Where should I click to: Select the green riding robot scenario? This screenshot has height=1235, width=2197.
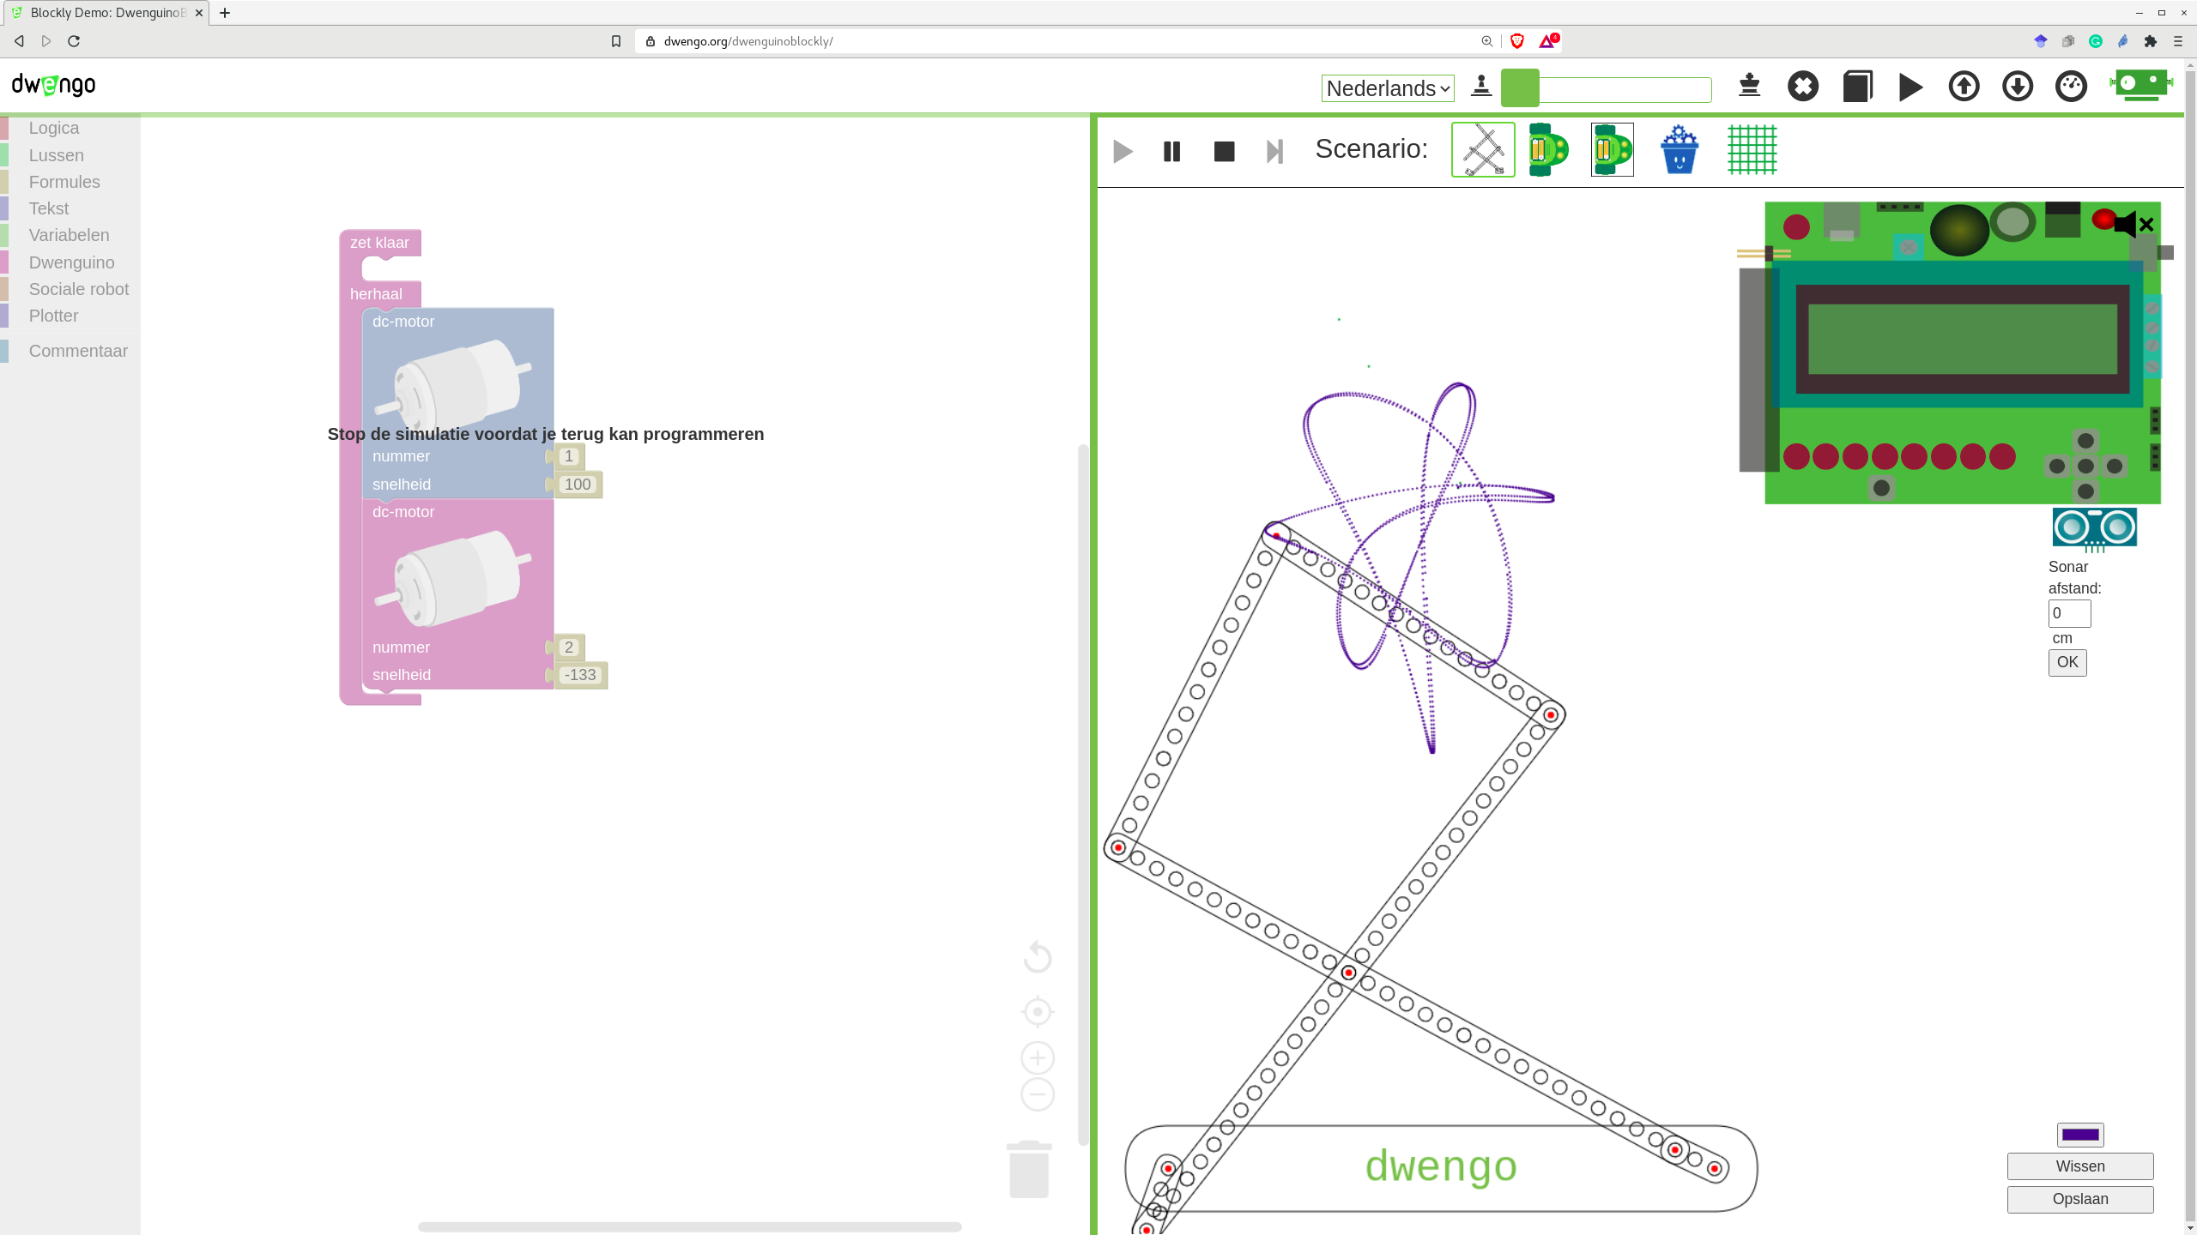point(1548,150)
